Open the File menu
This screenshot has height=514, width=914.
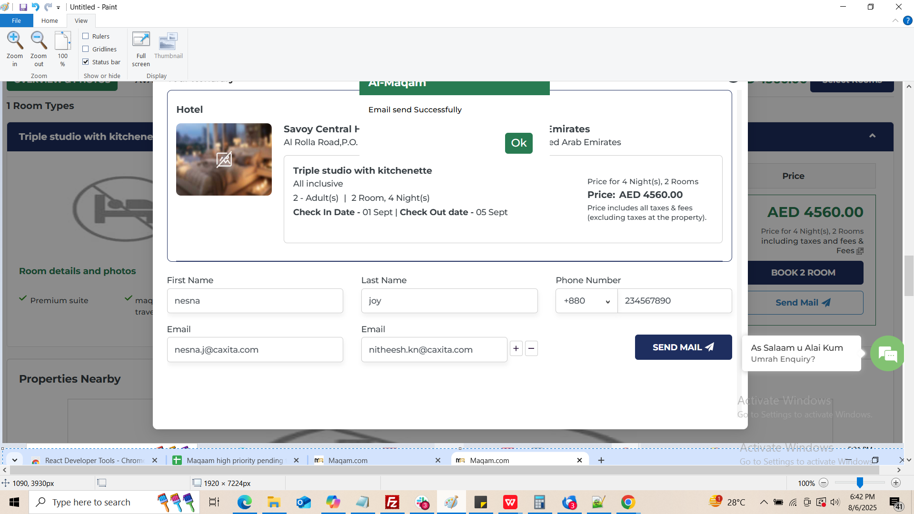point(16,20)
